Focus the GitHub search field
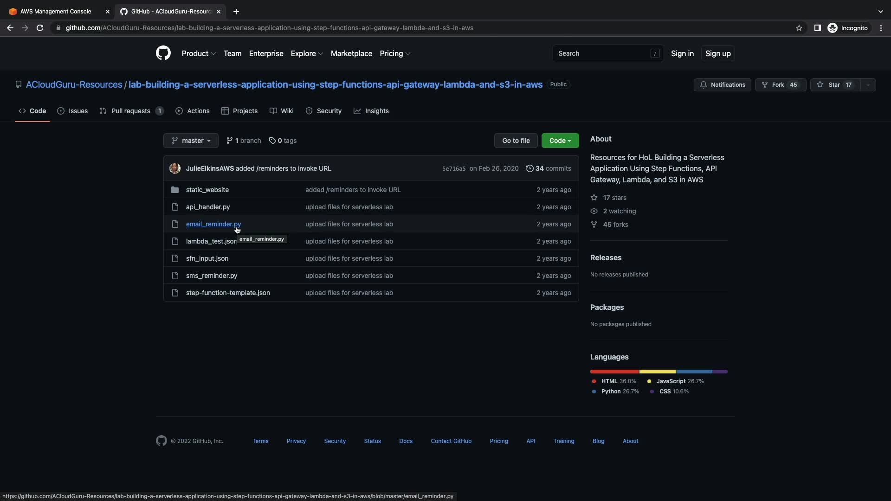The height and width of the screenshot is (501, 891). tap(602, 53)
